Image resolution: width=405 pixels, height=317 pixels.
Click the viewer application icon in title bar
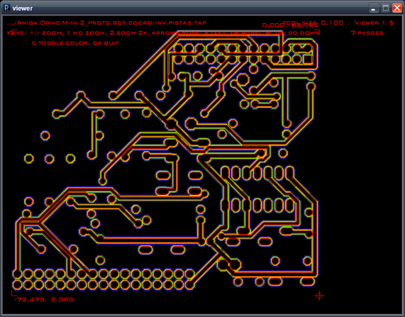(7, 8)
